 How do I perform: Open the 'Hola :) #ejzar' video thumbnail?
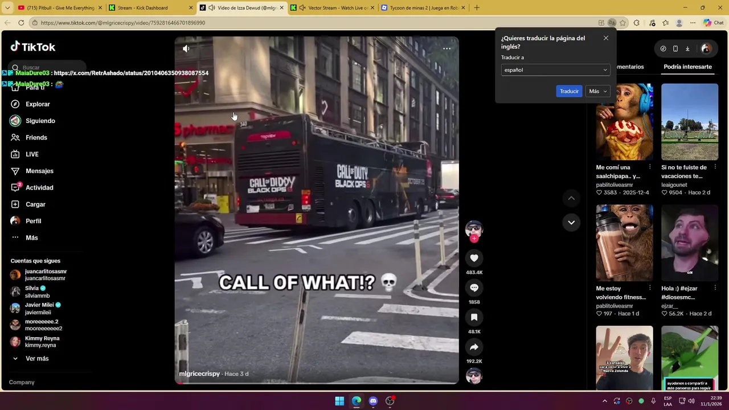point(690,243)
